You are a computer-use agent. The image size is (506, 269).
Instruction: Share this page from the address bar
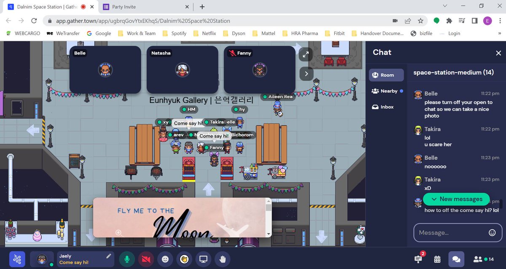pos(408,21)
